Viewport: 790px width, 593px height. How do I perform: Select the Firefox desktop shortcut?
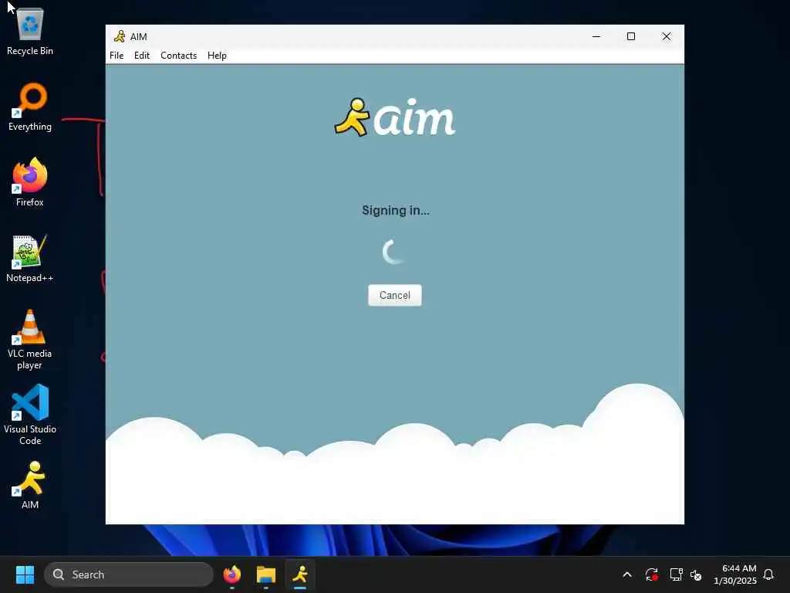(x=30, y=182)
